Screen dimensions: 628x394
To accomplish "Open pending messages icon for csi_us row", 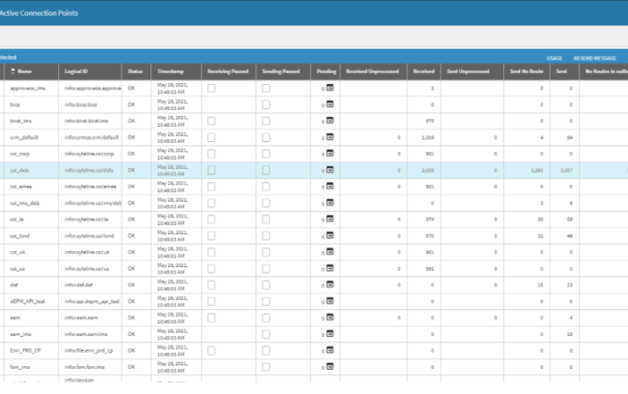I will coord(330,268).
